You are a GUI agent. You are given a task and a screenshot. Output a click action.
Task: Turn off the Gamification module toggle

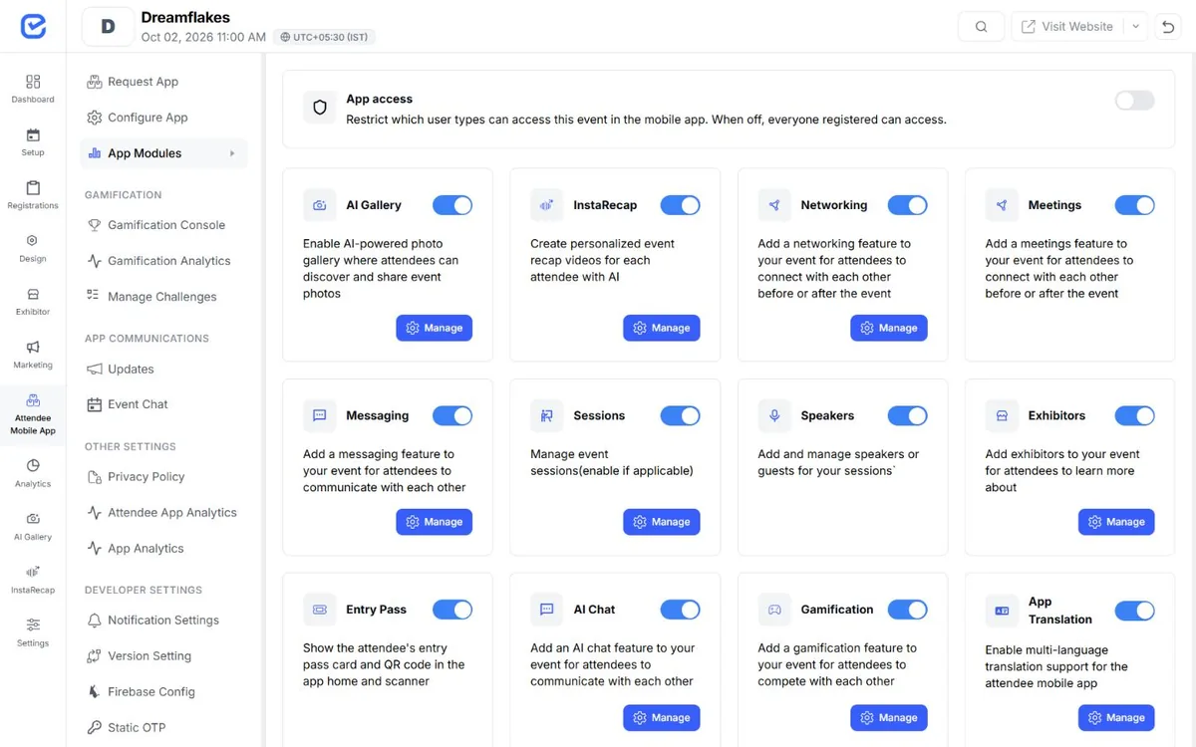click(907, 610)
